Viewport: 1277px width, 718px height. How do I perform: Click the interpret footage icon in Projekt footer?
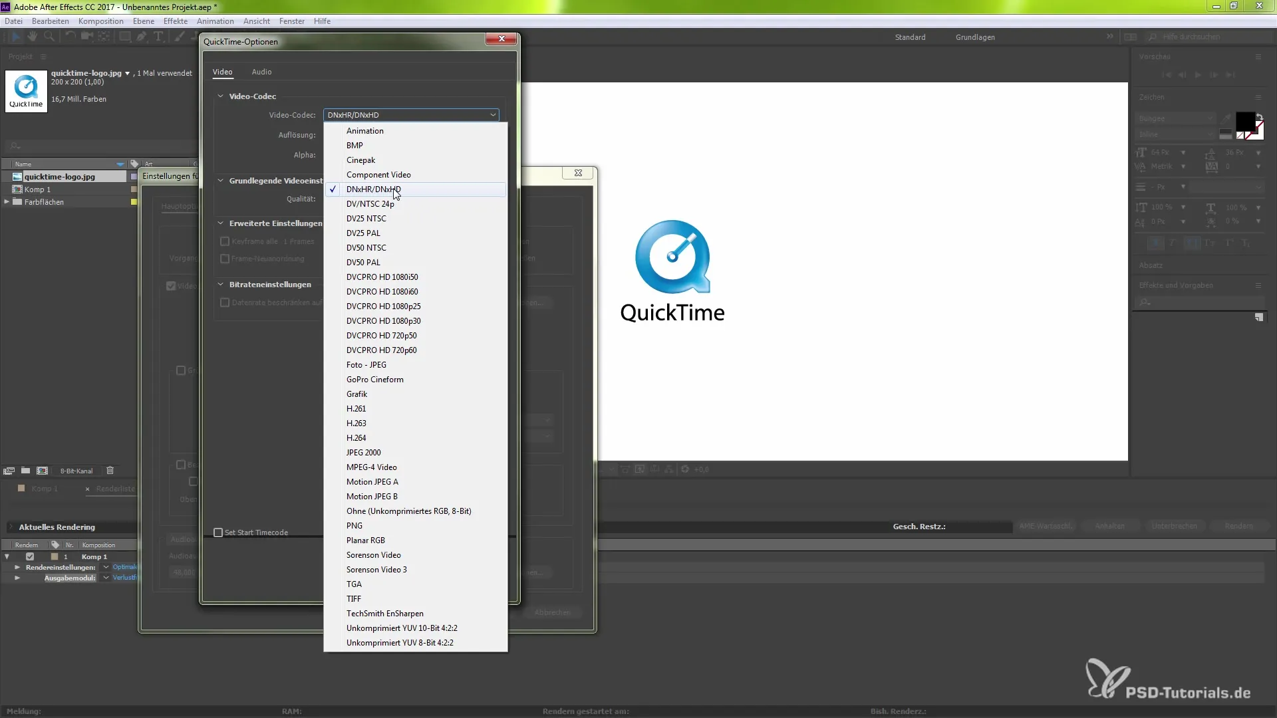9,471
